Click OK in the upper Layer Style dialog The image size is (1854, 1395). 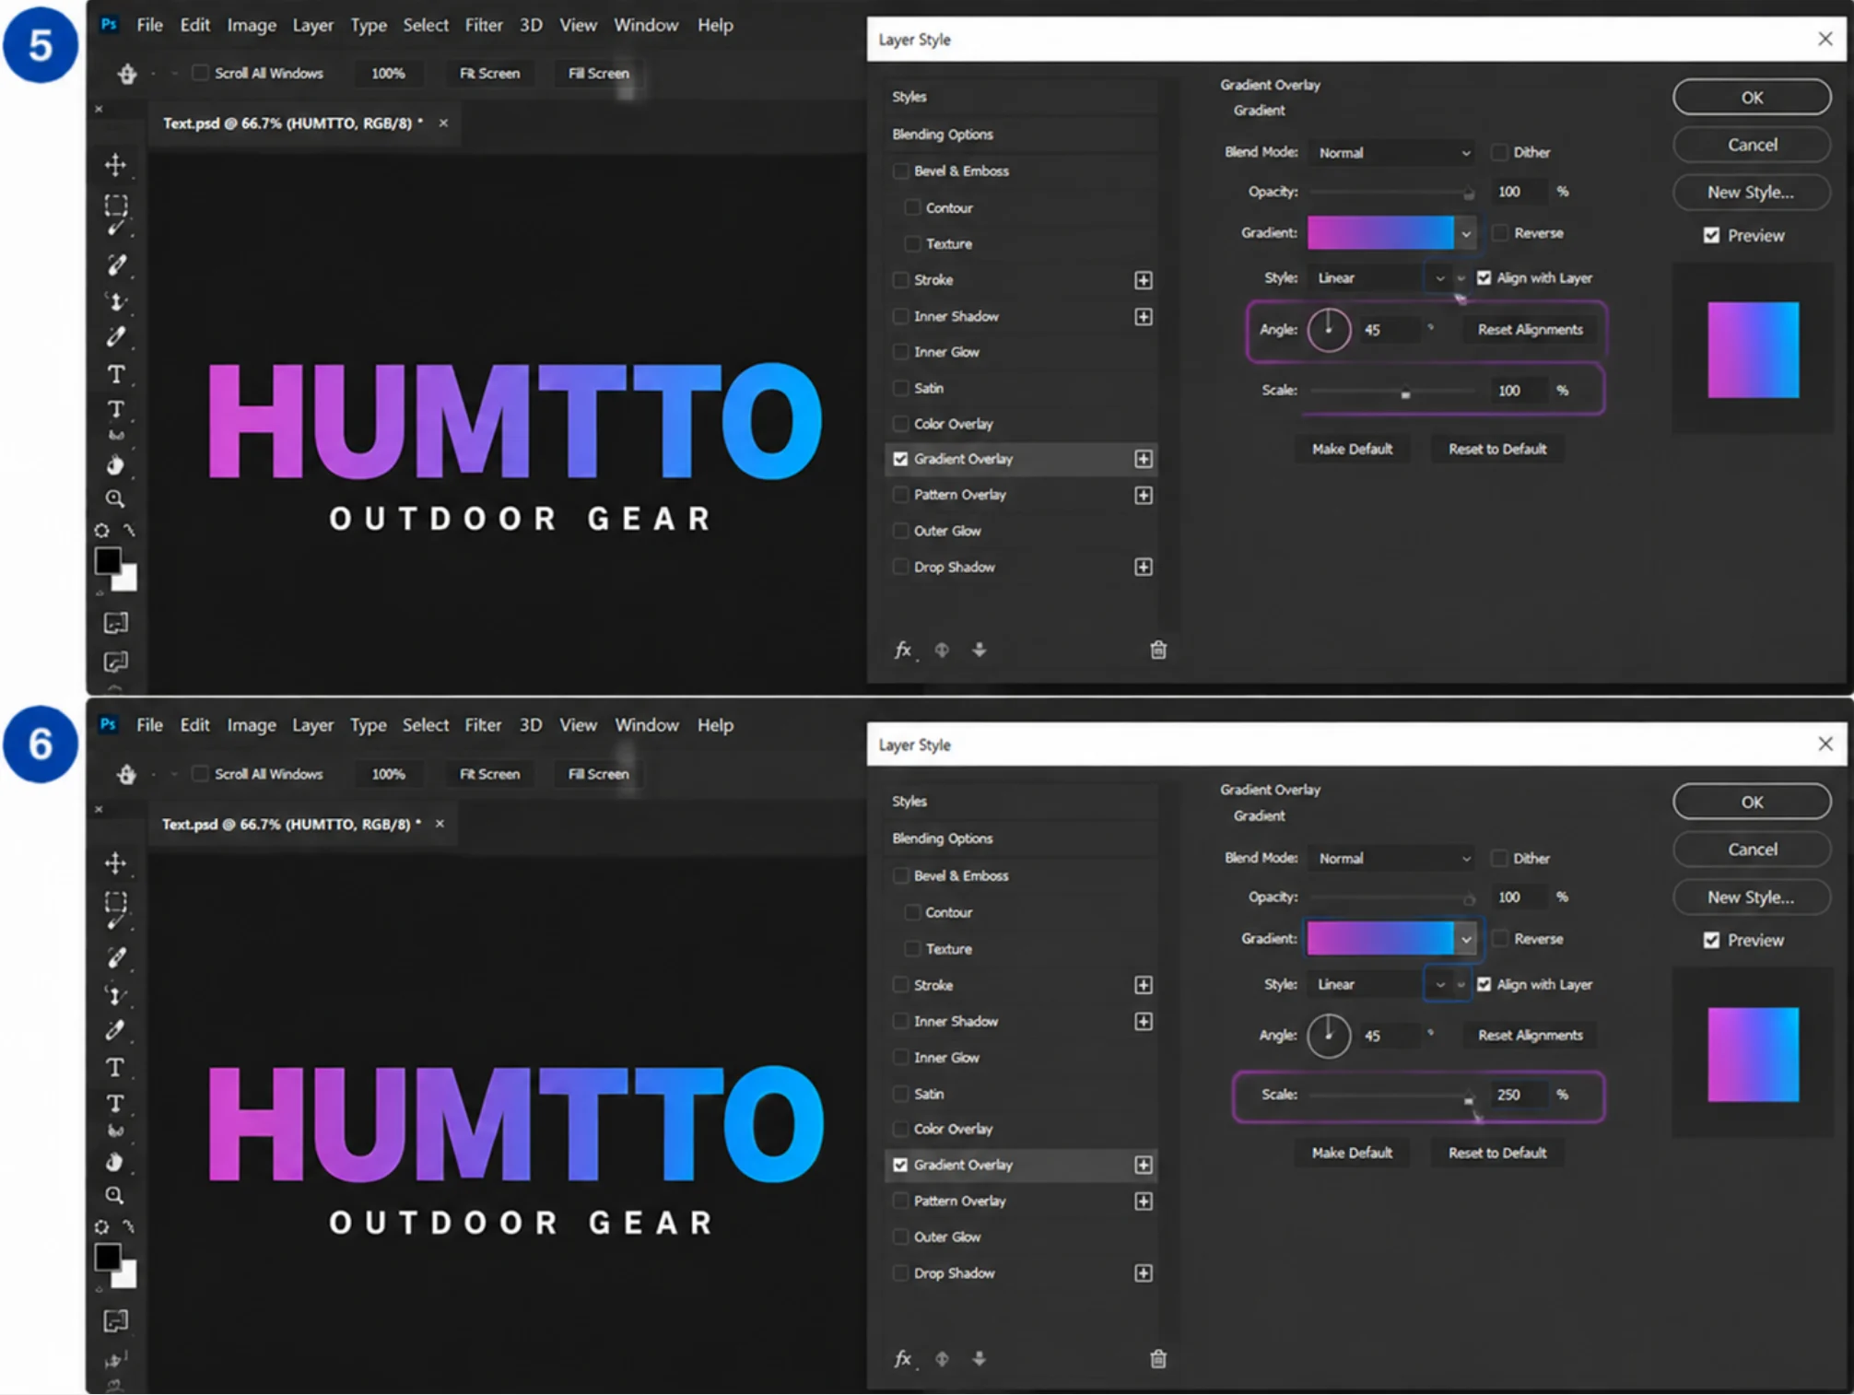(x=1752, y=97)
